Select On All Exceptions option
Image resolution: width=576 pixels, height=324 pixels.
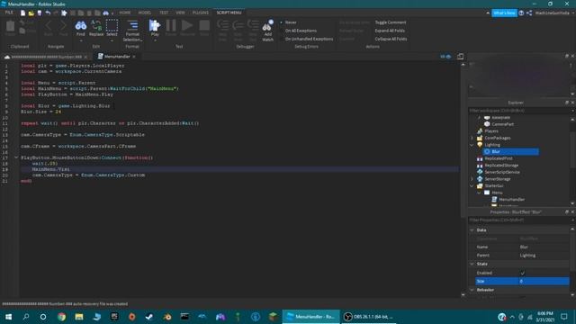[301, 31]
